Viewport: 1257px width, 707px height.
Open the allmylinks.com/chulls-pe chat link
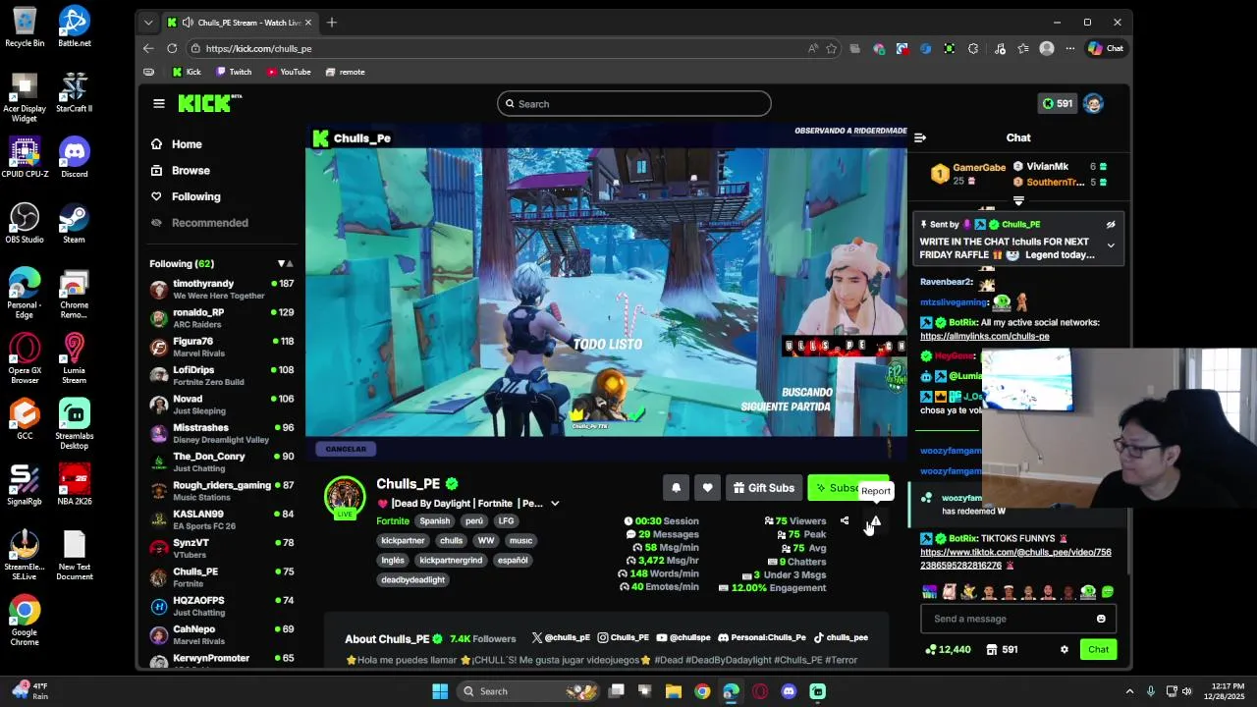pos(985,336)
